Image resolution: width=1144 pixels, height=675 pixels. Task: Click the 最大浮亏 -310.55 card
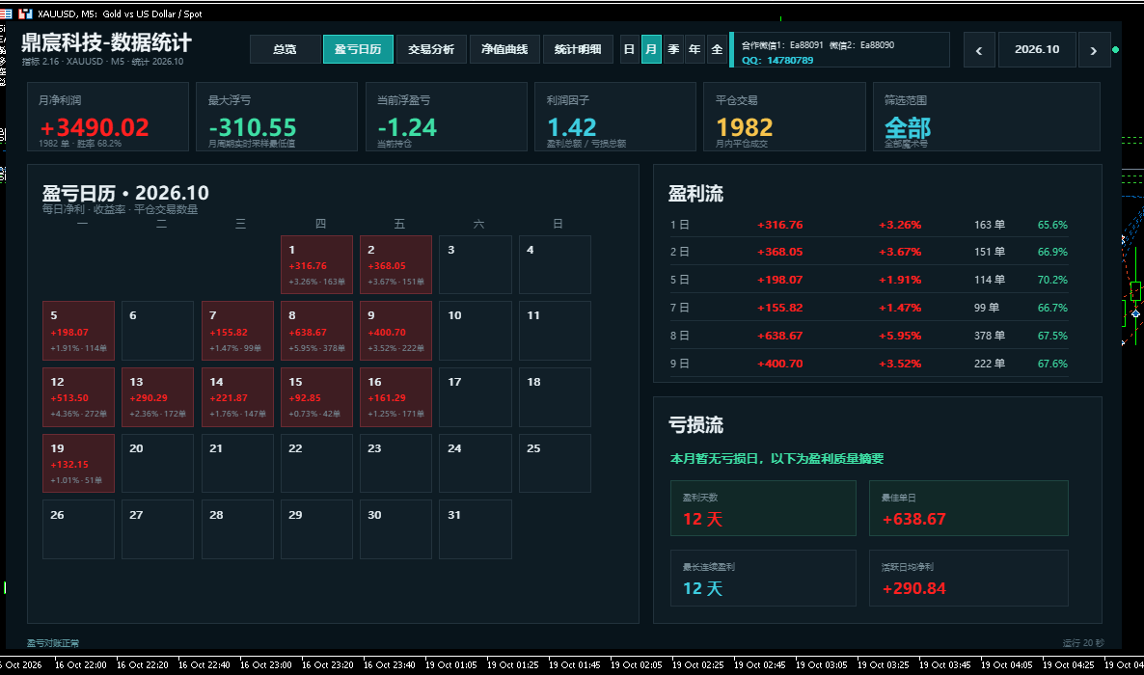point(277,117)
